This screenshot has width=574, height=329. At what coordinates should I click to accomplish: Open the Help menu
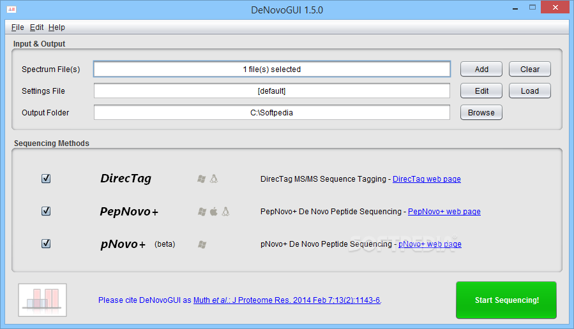(x=57, y=27)
